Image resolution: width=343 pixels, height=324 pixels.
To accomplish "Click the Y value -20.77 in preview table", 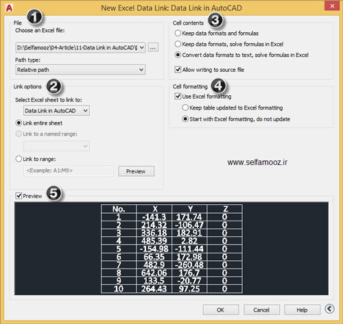I will pos(189,281).
